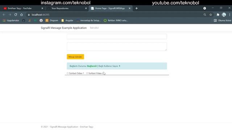This screenshot has height=130, width=232.
Task: Open the Rehber: INNO setu bookmark
Action: 116,21
